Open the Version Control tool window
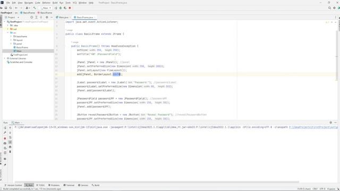The width and height of the screenshot is (340, 191). pyautogui.click(x=13, y=185)
